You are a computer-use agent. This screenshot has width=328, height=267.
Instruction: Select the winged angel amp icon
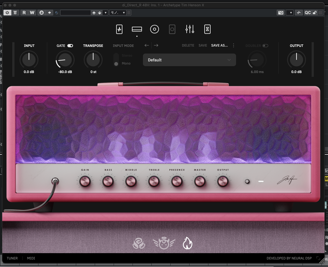pos(164,243)
